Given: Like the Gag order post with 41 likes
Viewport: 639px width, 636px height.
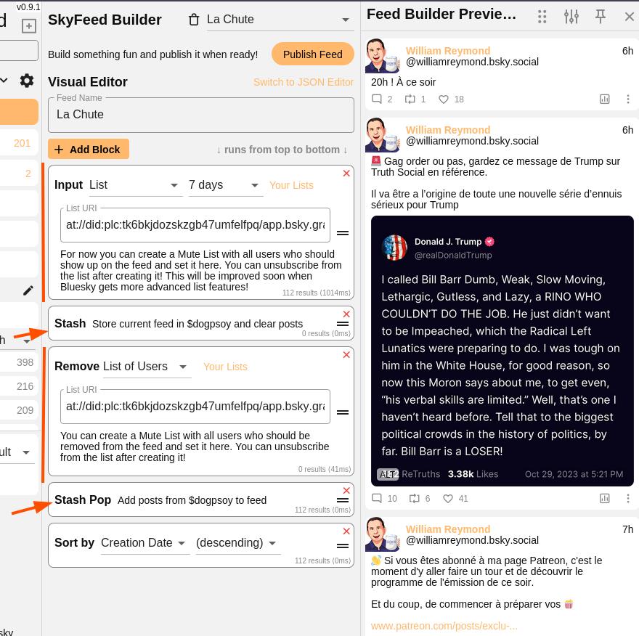Looking at the screenshot, I should [x=448, y=498].
